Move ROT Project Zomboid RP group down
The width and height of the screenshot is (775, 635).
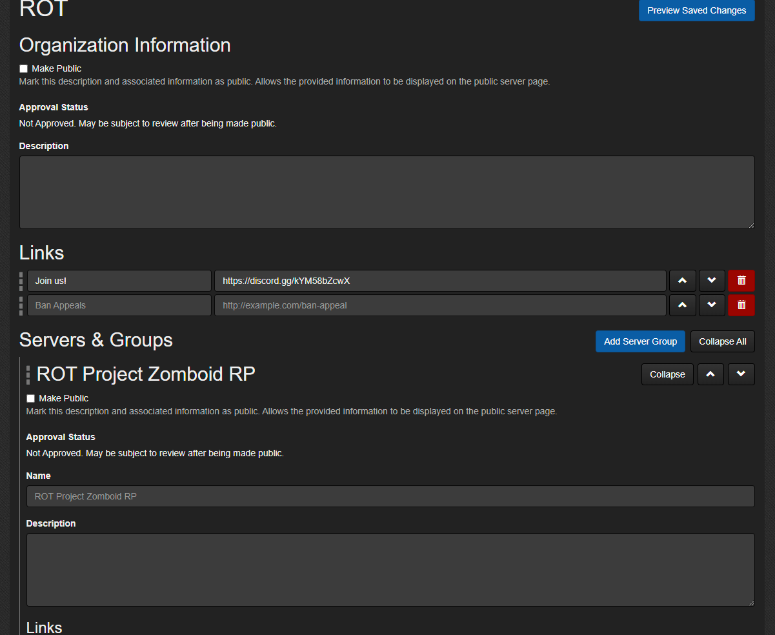[741, 374]
